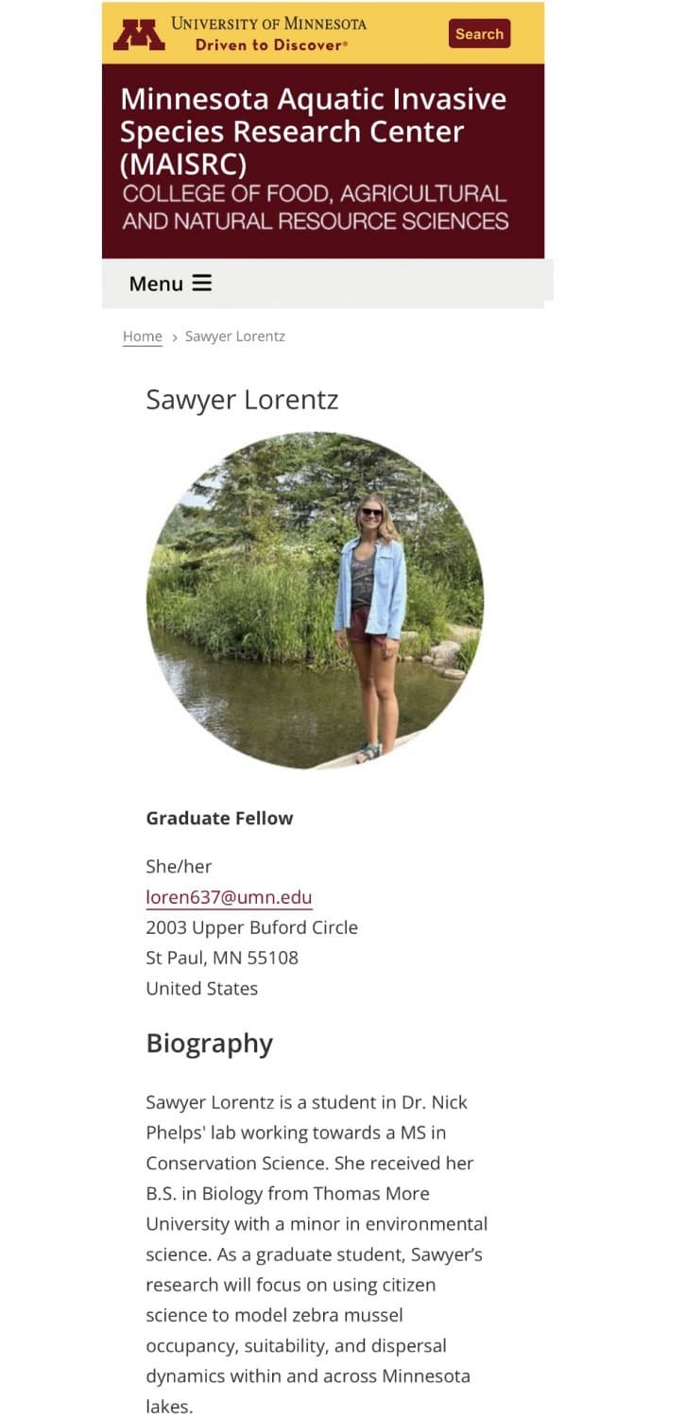This screenshot has width=685, height=1418.
Task: Click the Biography section heading
Action: pyautogui.click(x=209, y=1044)
